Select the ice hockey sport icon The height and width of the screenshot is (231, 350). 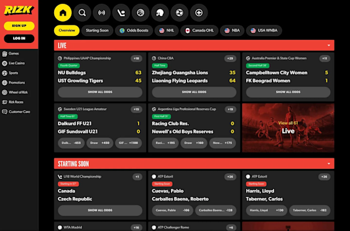point(121,12)
